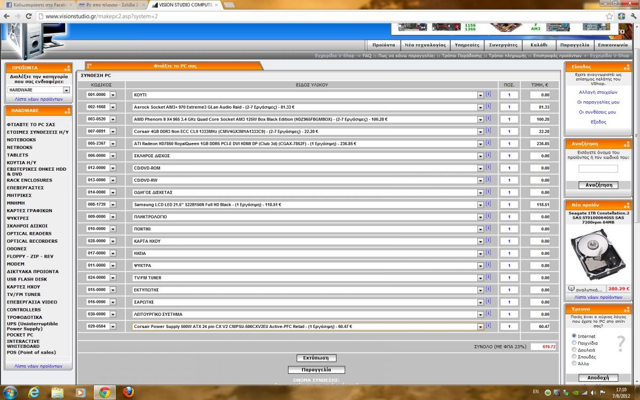Screen dimensions: 640x400
Task: Click the Αναζήτηση search button
Action: (598, 185)
